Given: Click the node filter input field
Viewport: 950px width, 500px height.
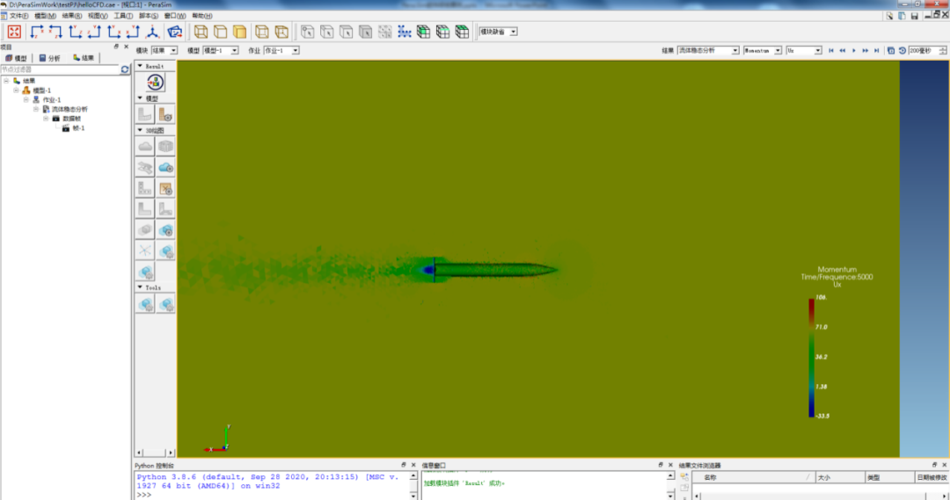Looking at the screenshot, I should click(x=58, y=69).
